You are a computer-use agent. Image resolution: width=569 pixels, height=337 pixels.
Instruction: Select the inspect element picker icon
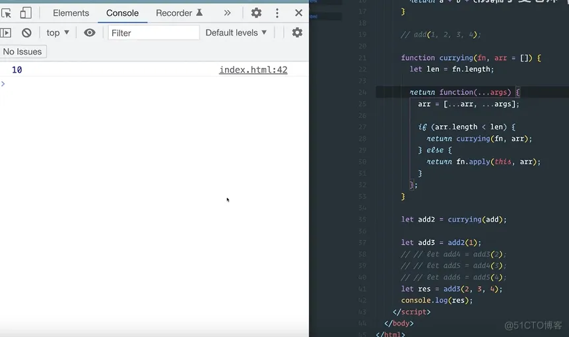6,13
